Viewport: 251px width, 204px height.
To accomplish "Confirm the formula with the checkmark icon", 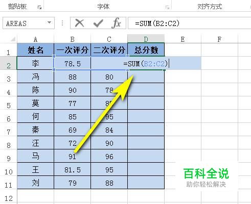I will [x=98, y=23].
